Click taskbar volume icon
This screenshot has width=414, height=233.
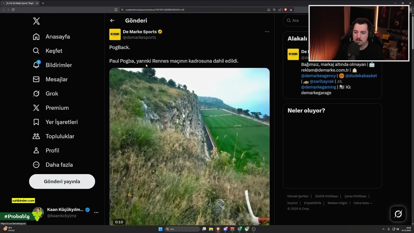[x=398, y=229]
